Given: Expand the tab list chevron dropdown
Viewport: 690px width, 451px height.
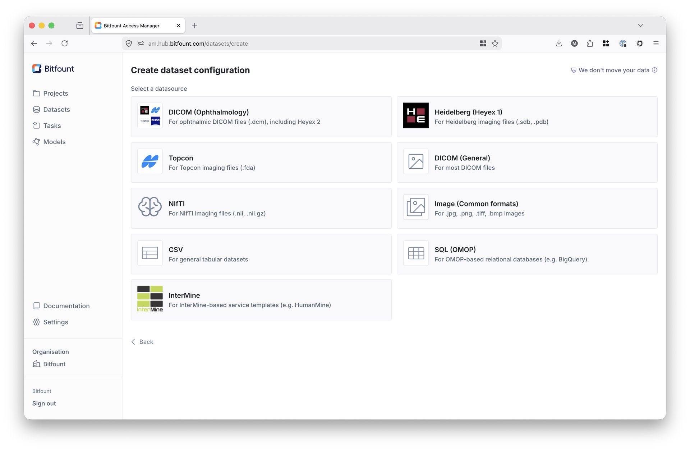Looking at the screenshot, I should [x=640, y=26].
